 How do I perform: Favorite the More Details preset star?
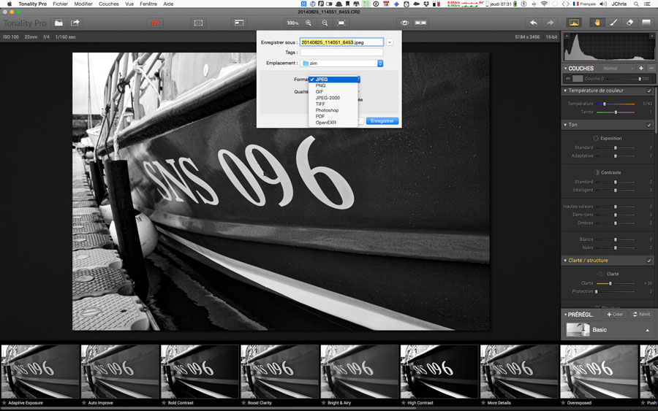point(483,403)
